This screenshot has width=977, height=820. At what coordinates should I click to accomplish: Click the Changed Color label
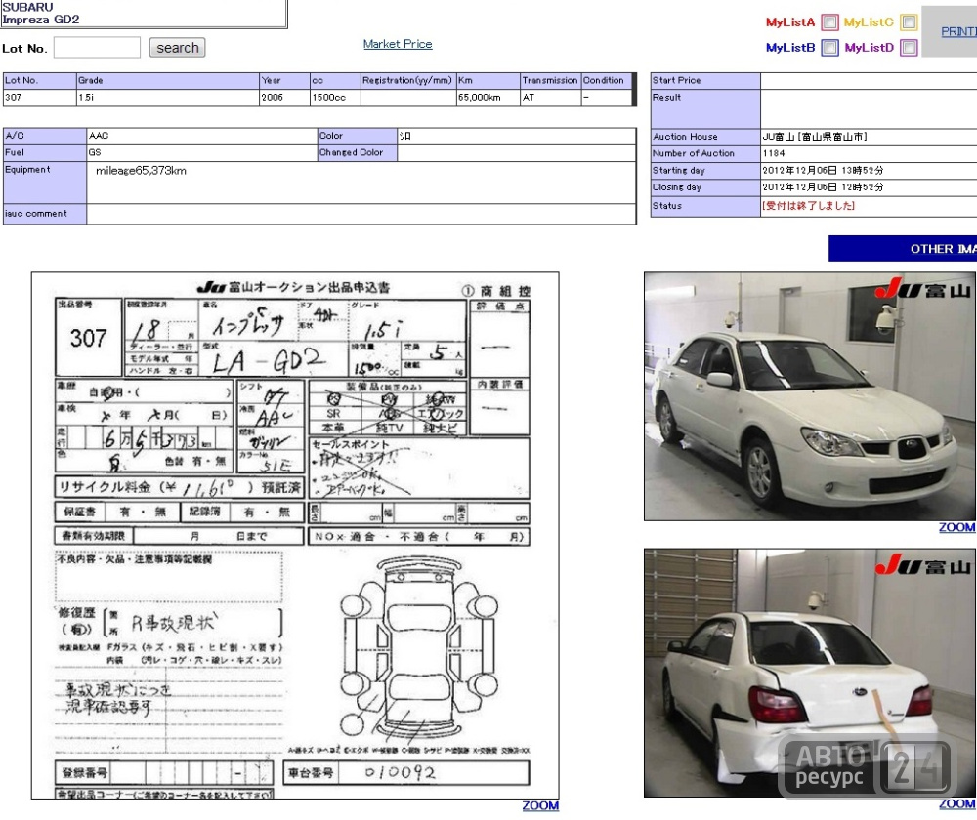[x=358, y=152]
